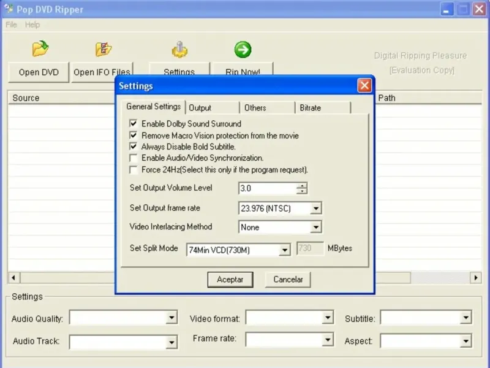Image resolution: width=490 pixels, height=368 pixels.
Task: Expand the Subtitle dropdown
Action: (466, 318)
